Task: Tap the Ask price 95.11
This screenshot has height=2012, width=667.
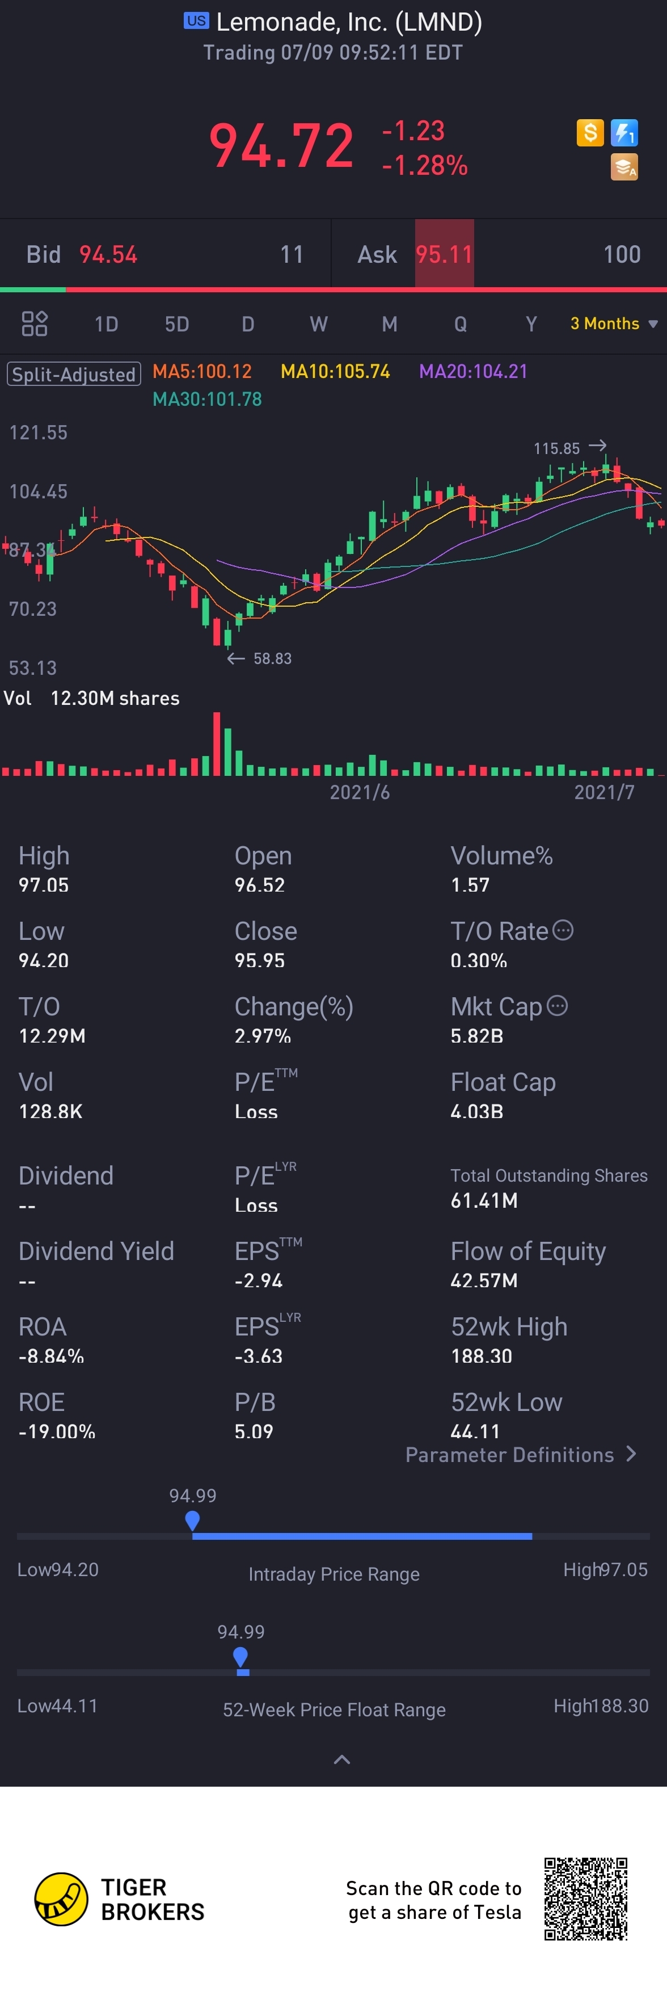Action: tap(444, 255)
